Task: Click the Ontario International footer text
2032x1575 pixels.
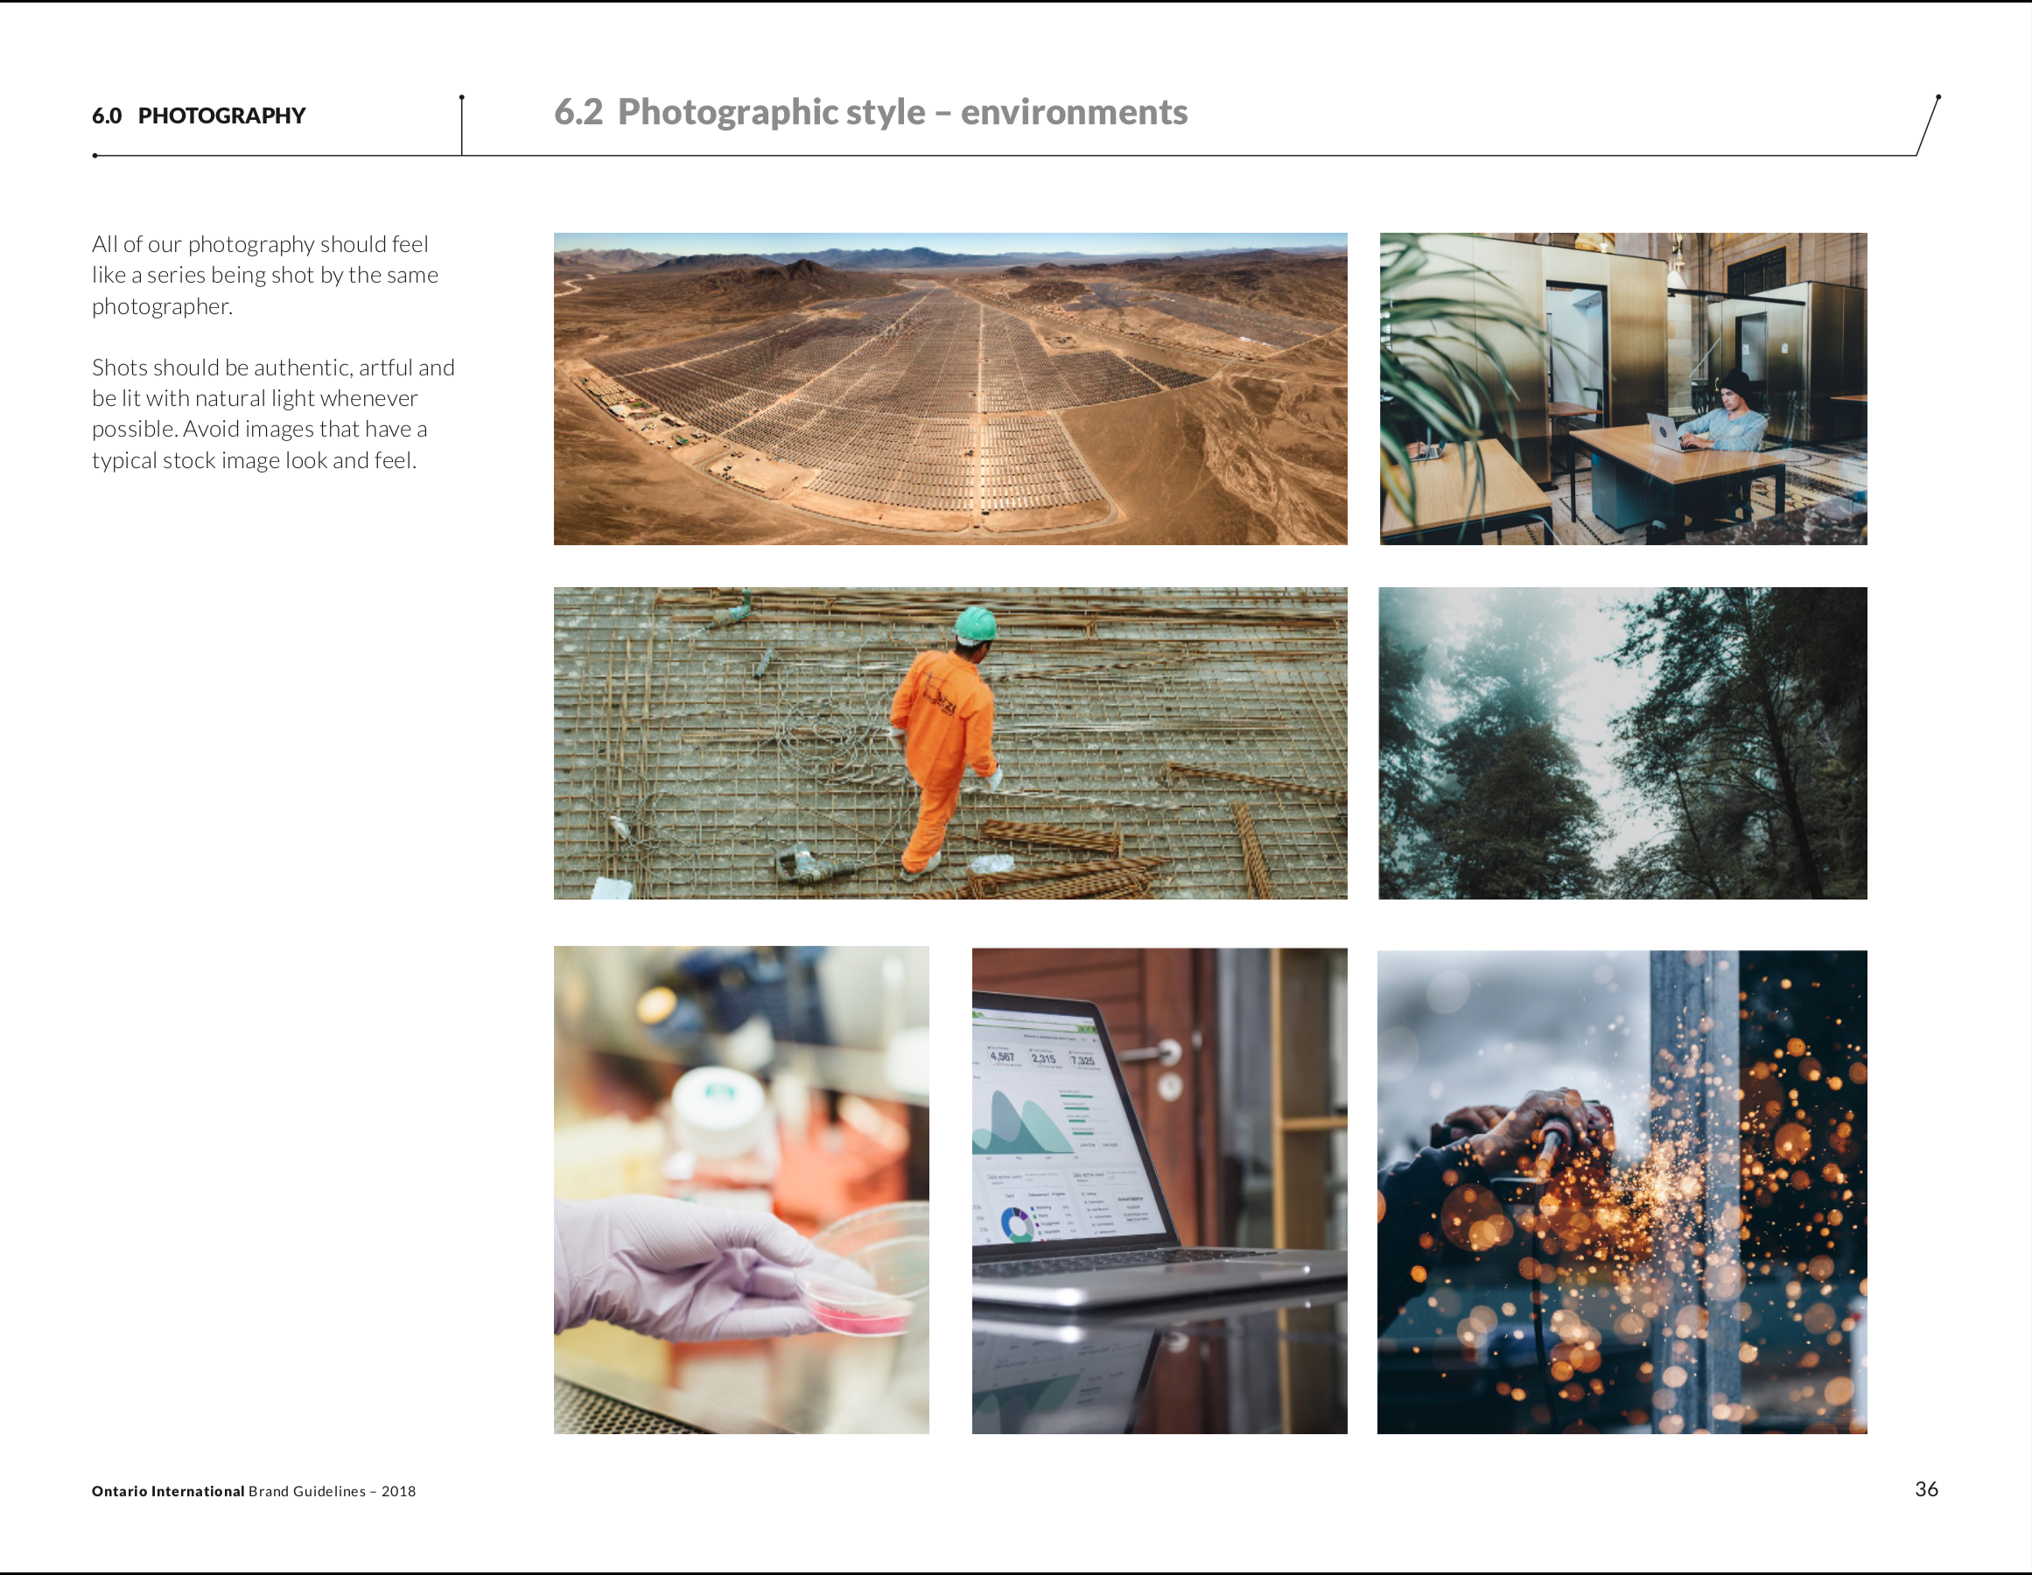Action: click(x=167, y=1490)
